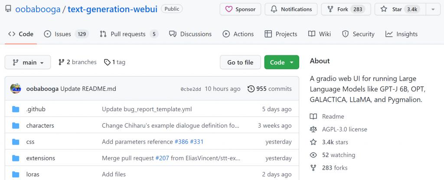Viewport: 444px width, 180px height.
Task: Click the 10 hours ago commit timestamp
Action: coord(222,89)
